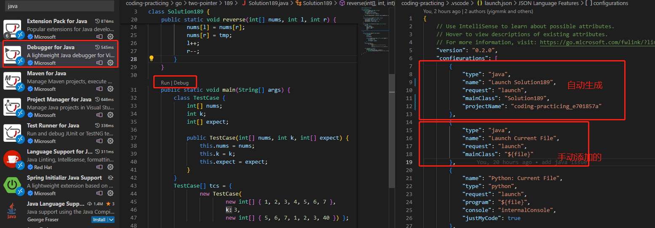
Task: Open Manage gear for Test Runner for Java
Action: [110, 141]
